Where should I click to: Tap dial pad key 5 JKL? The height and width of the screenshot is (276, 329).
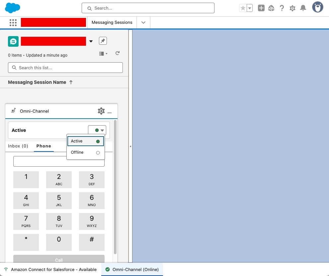[59, 200]
